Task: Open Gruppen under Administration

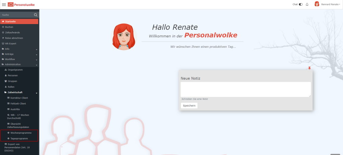Action: coord(12,81)
